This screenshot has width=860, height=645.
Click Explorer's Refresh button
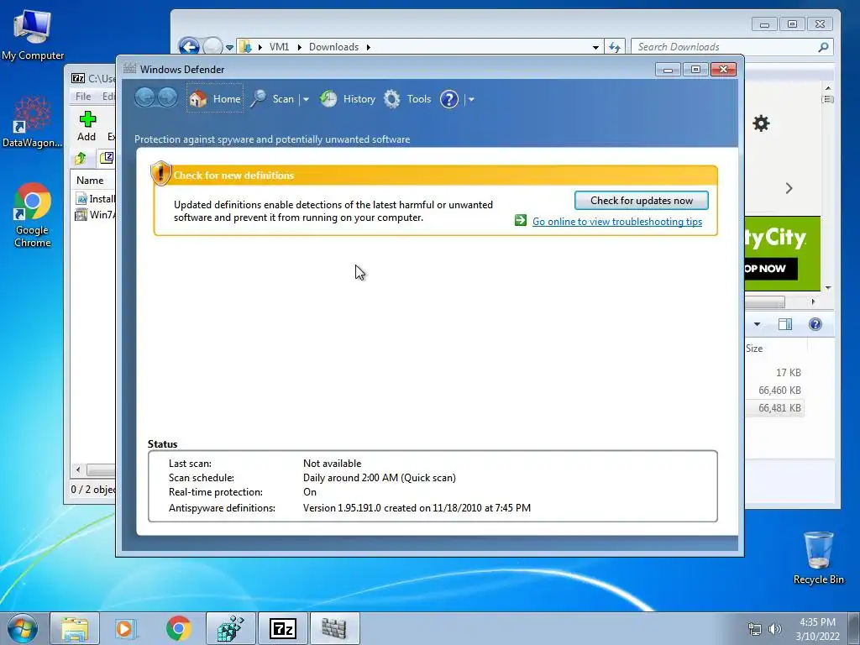(x=615, y=47)
